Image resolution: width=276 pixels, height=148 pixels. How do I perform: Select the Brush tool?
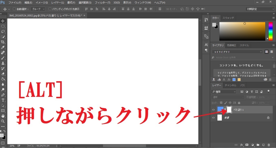[x=3, y=58]
